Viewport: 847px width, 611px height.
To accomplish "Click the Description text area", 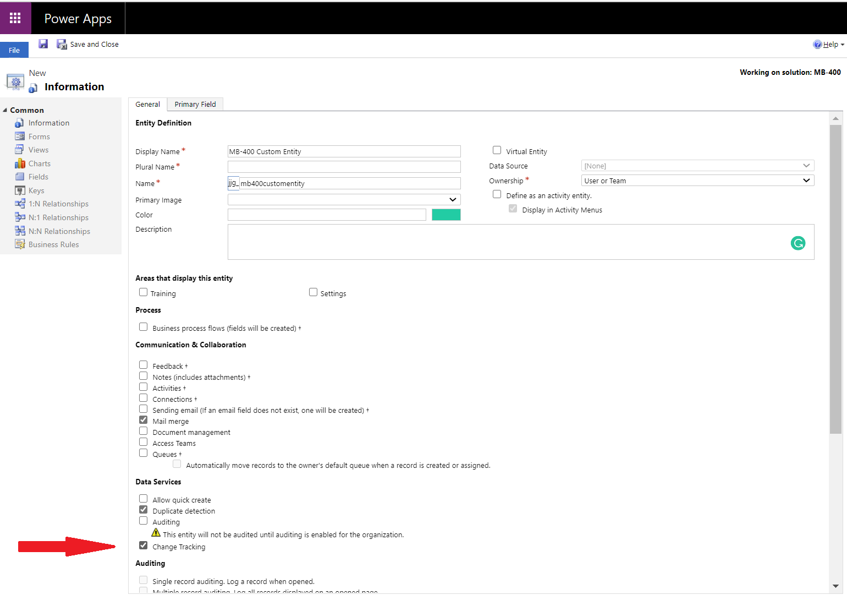I will coord(521,242).
